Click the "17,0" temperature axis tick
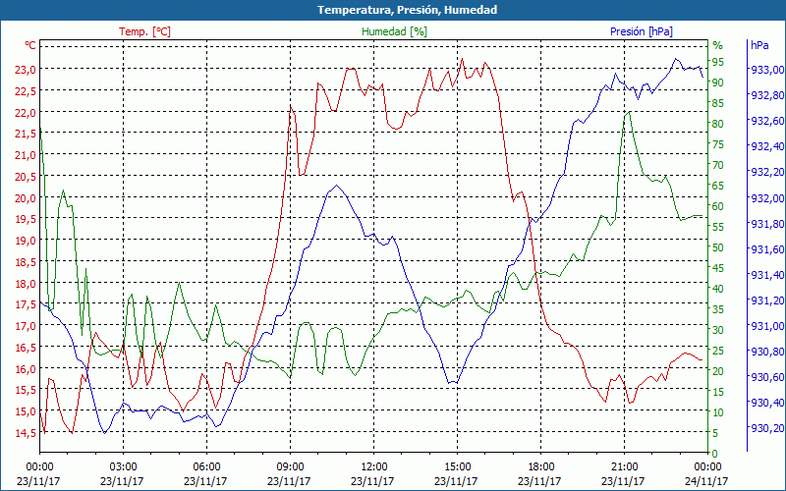This screenshot has width=786, height=491. pyautogui.click(x=24, y=326)
